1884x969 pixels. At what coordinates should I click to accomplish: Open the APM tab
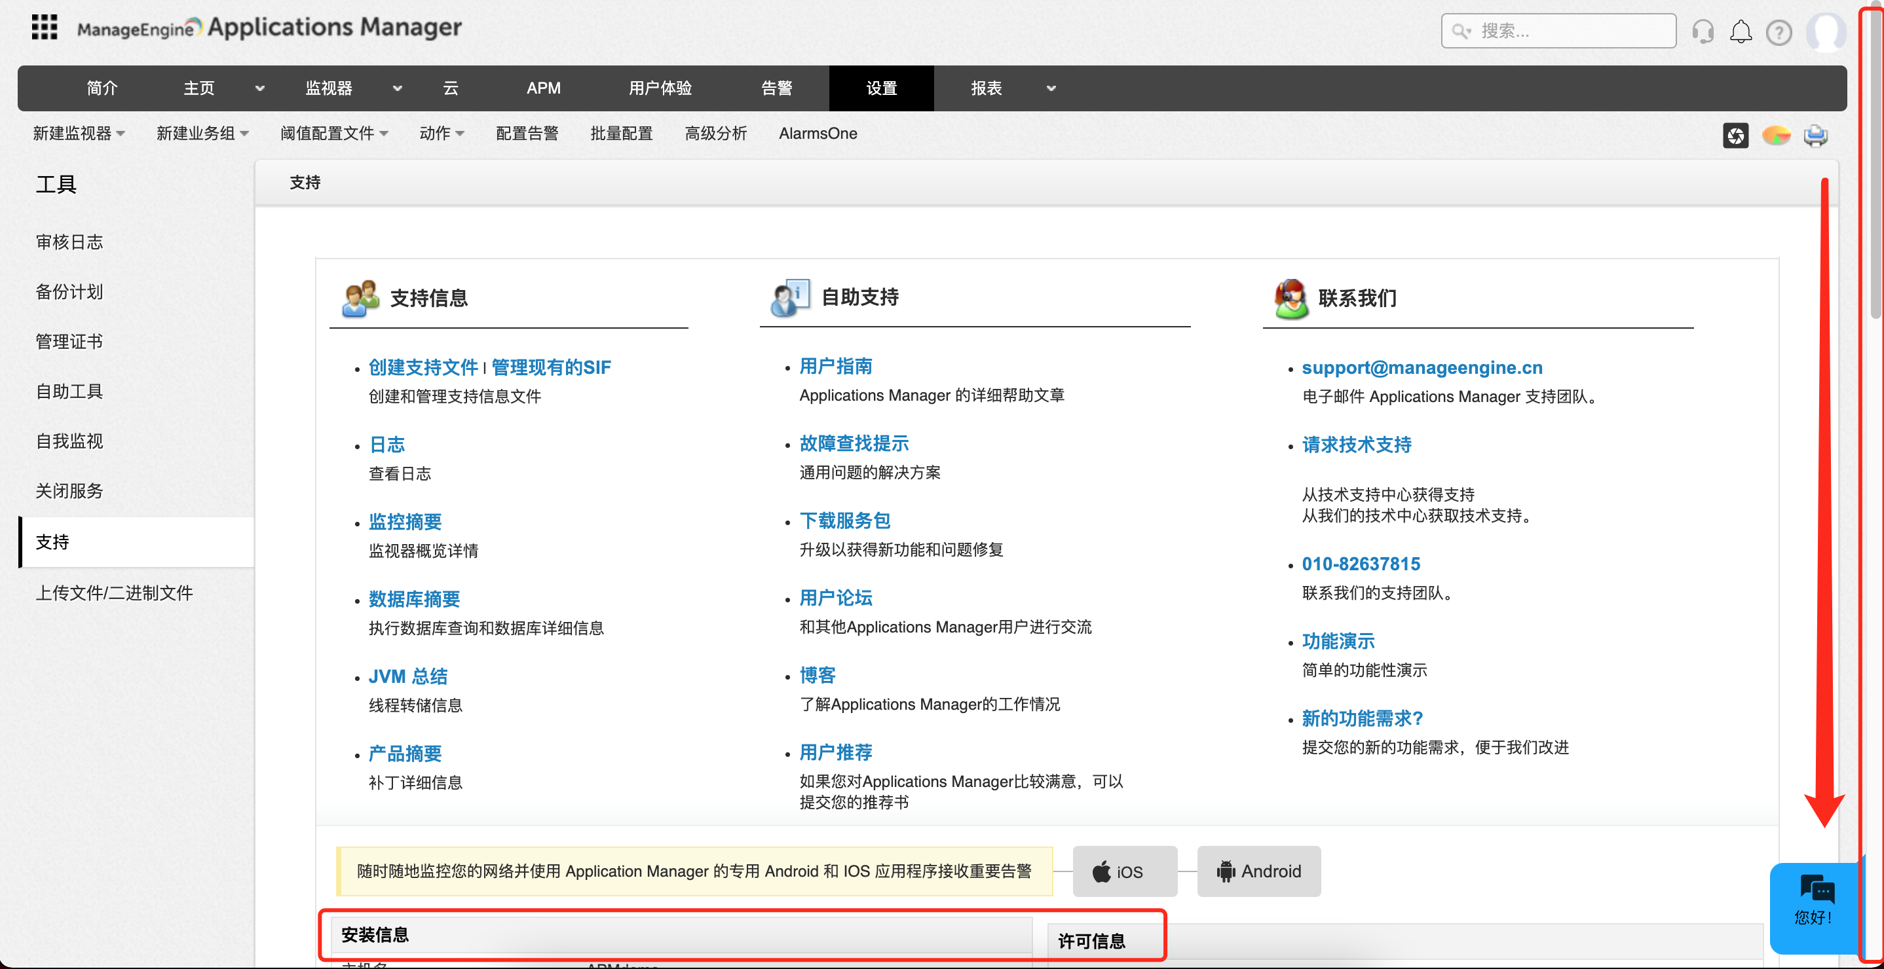tap(544, 88)
